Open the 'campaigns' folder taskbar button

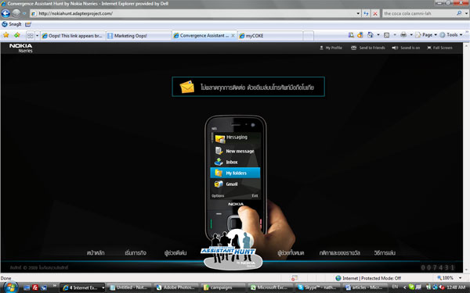(223, 288)
